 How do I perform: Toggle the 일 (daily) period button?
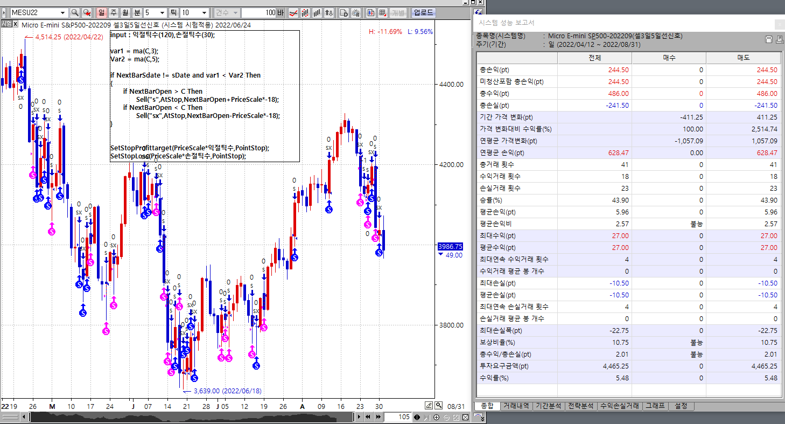click(102, 12)
